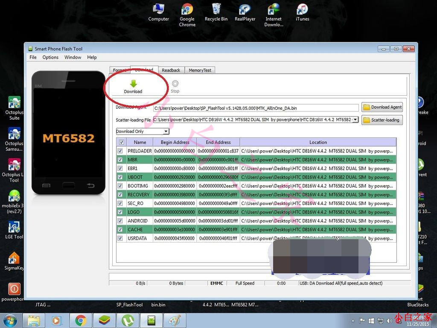Uncheck the MBR partition checkbox

coord(120,160)
